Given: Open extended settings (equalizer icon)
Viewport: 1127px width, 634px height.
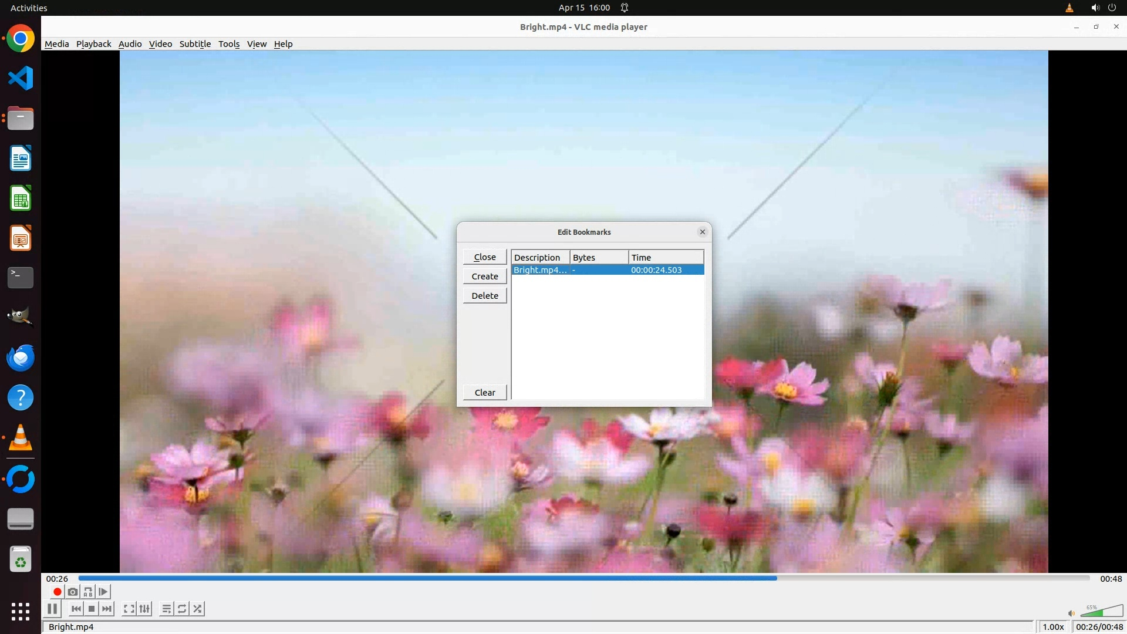Looking at the screenshot, I should (145, 609).
